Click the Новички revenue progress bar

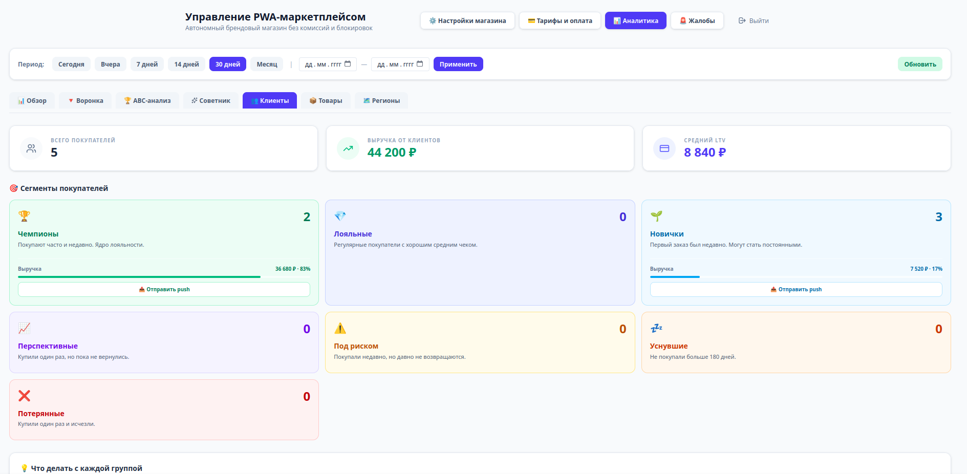(x=796, y=277)
